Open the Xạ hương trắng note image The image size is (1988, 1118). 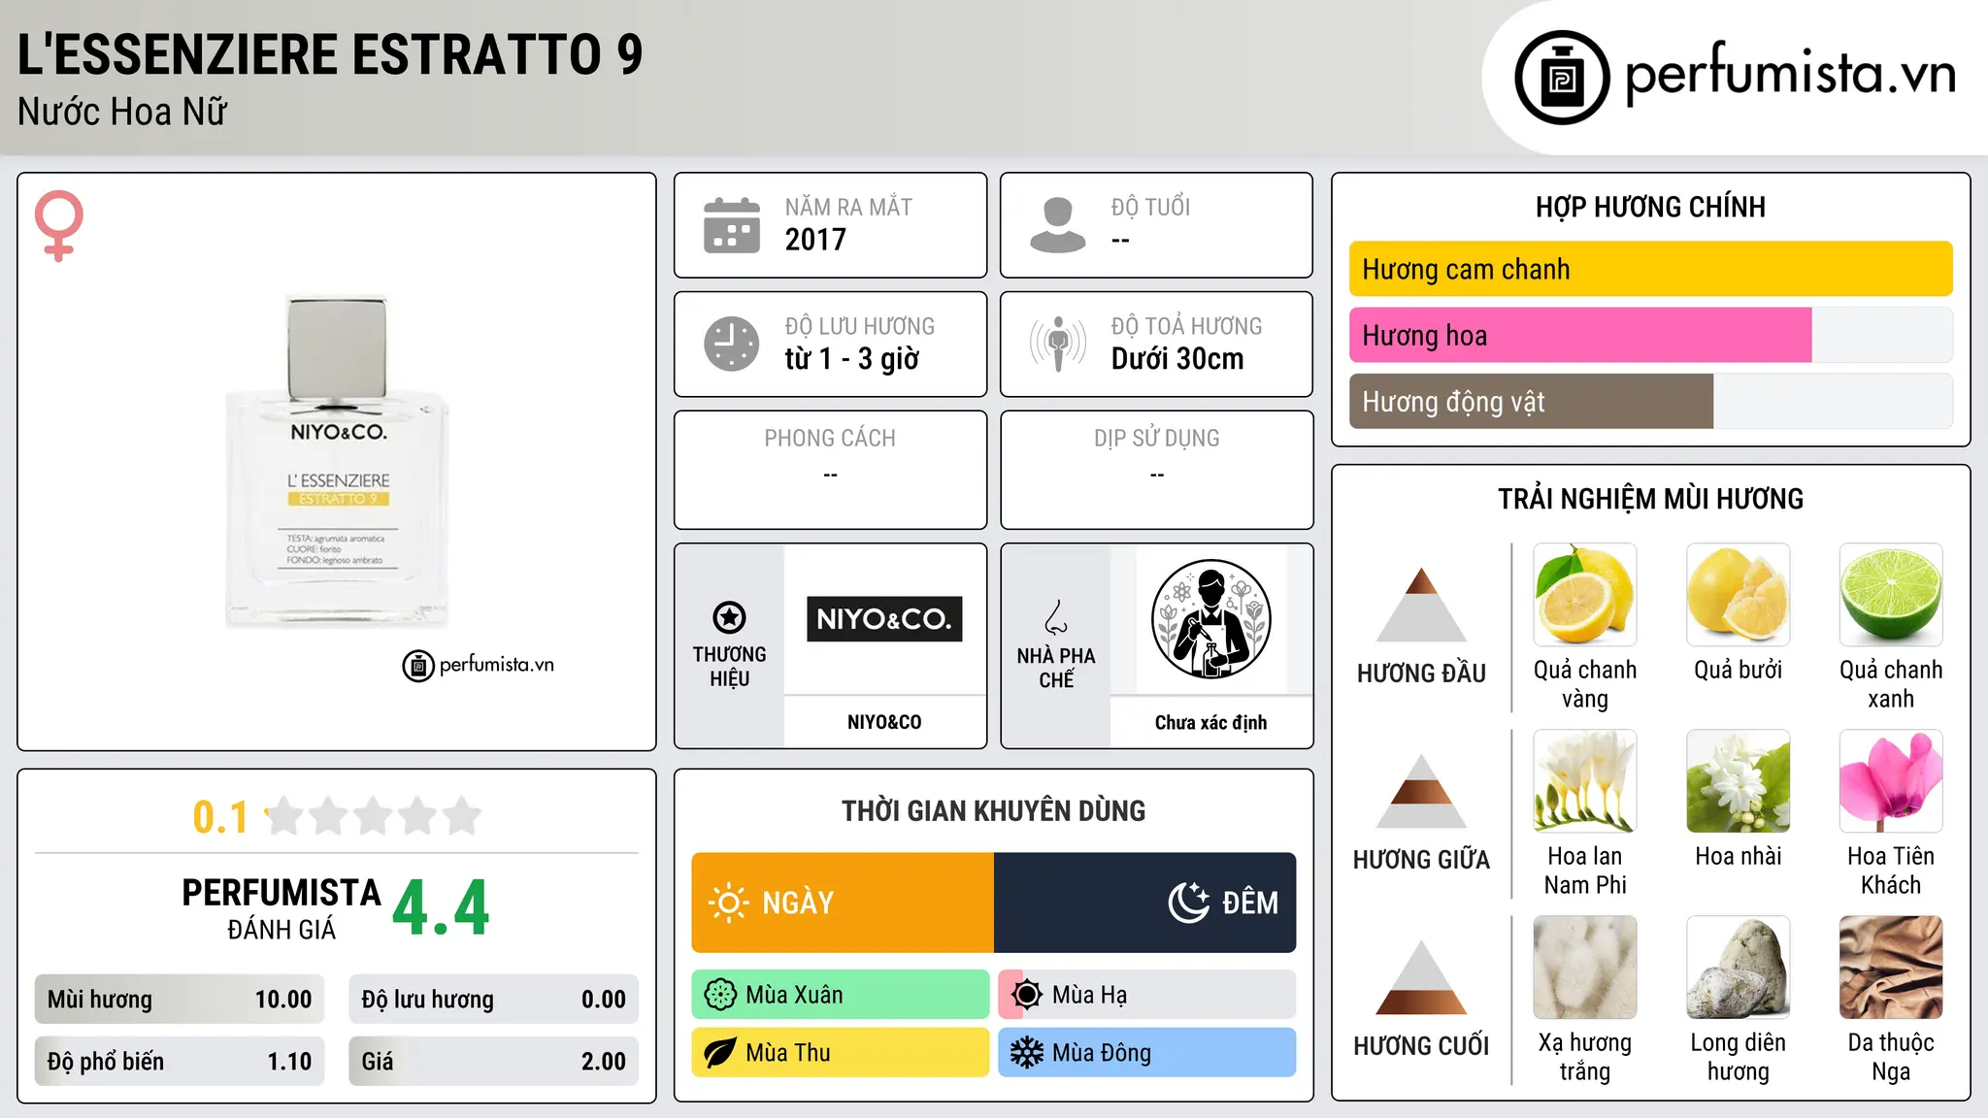(1585, 968)
